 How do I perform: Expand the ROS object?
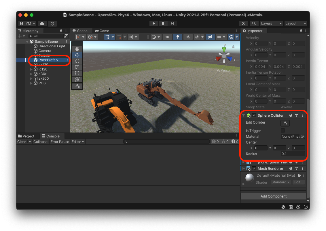31,83
